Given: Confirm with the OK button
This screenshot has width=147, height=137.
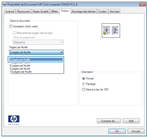Looking at the screenshot, I should (117, 131).
